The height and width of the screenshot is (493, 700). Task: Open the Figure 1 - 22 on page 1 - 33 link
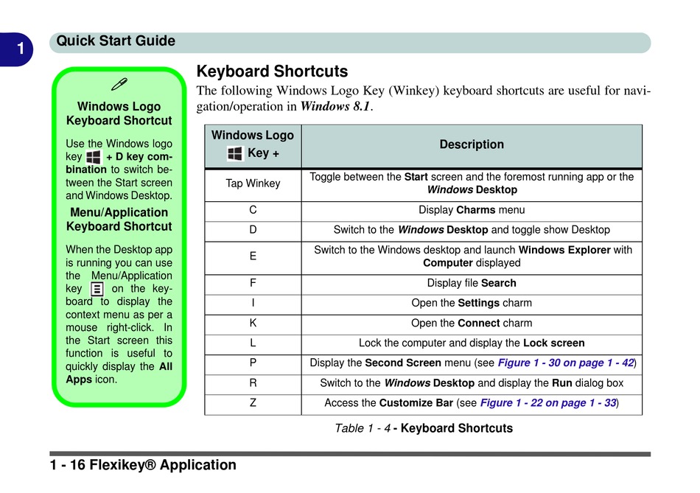click(x=548, y=403)
